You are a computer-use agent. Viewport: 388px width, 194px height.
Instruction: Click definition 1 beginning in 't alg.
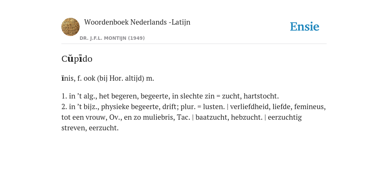(170, 96)
